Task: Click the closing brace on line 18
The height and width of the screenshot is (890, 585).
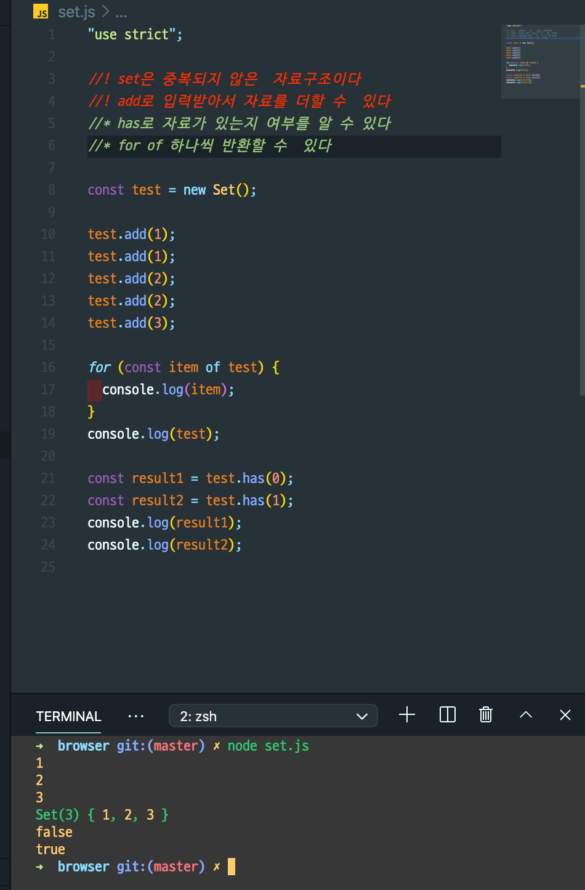Action: pyautogui.click(x=91, y=412)
